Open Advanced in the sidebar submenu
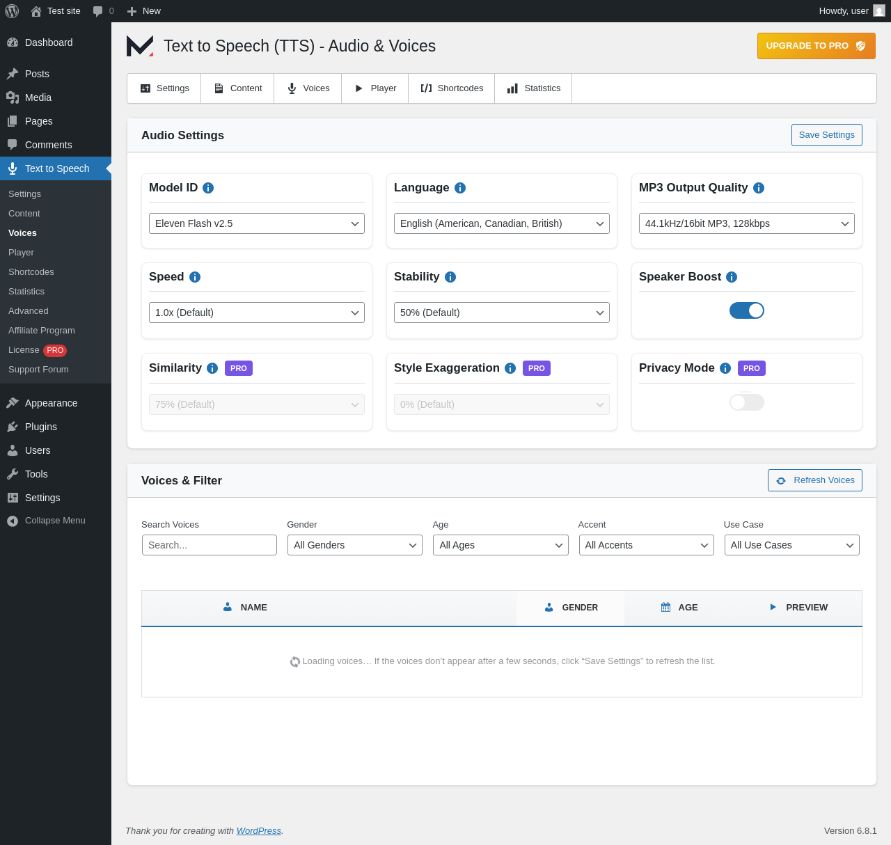Image resolution: width=891 pixels, height=845 pixels. point(56,311)
